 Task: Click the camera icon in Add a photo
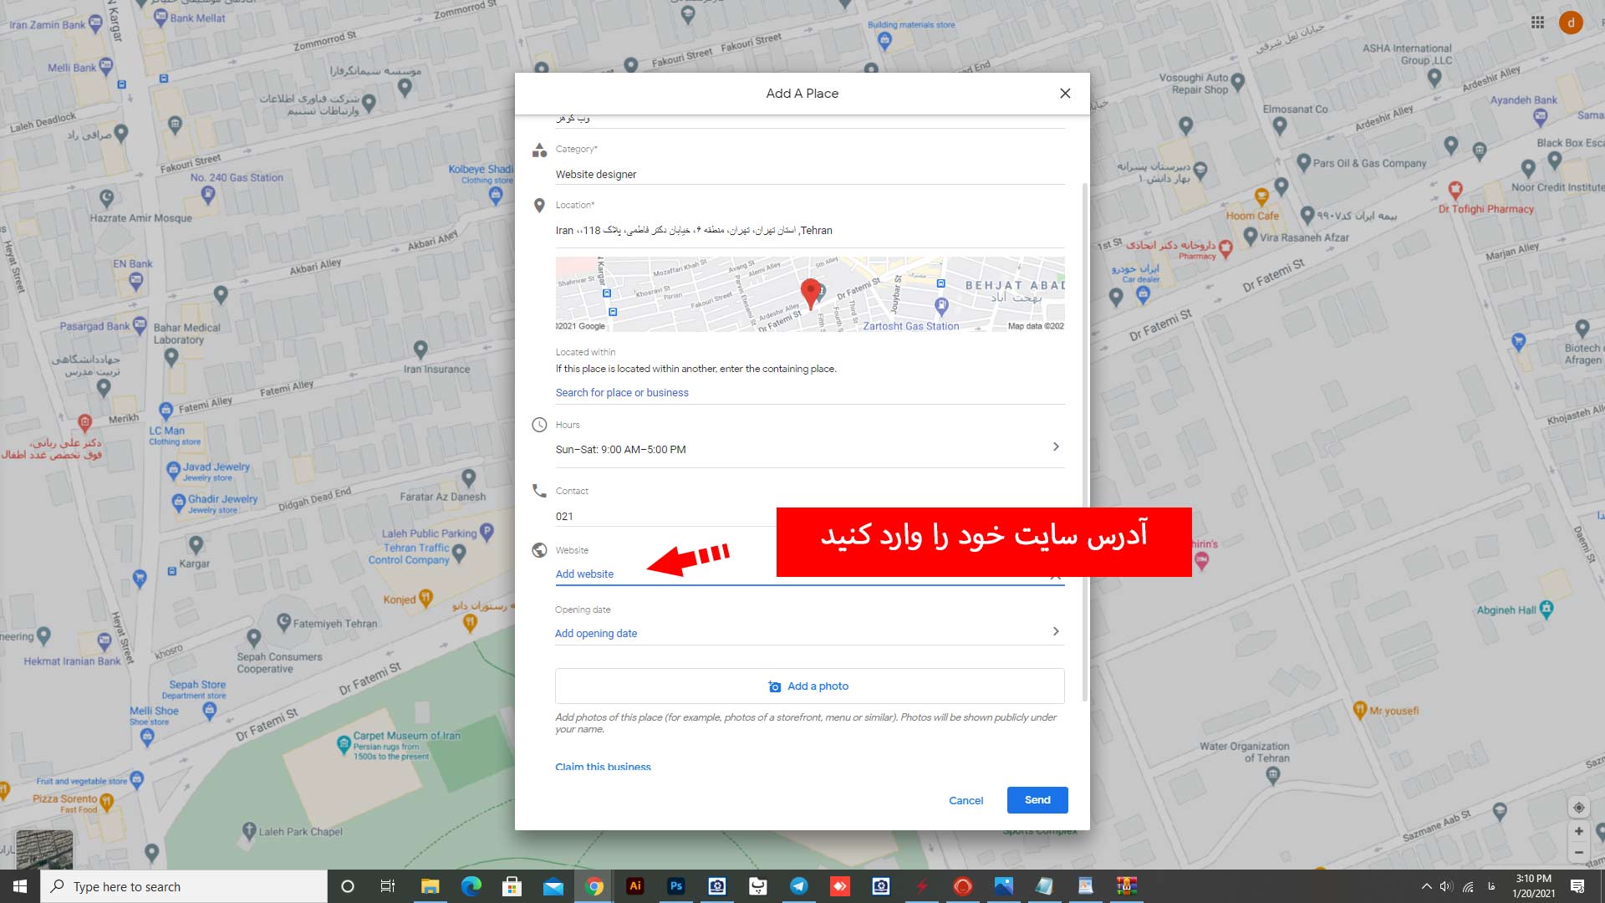[775, 686]
